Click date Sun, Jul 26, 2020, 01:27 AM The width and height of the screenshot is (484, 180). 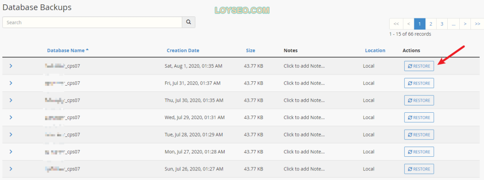click(194, 169)
